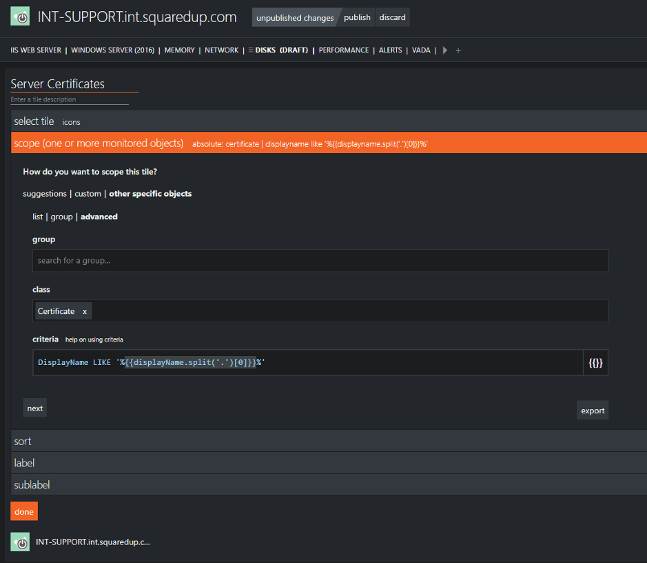Click the arrow icon after the VADA tab

tap(445, 50)
